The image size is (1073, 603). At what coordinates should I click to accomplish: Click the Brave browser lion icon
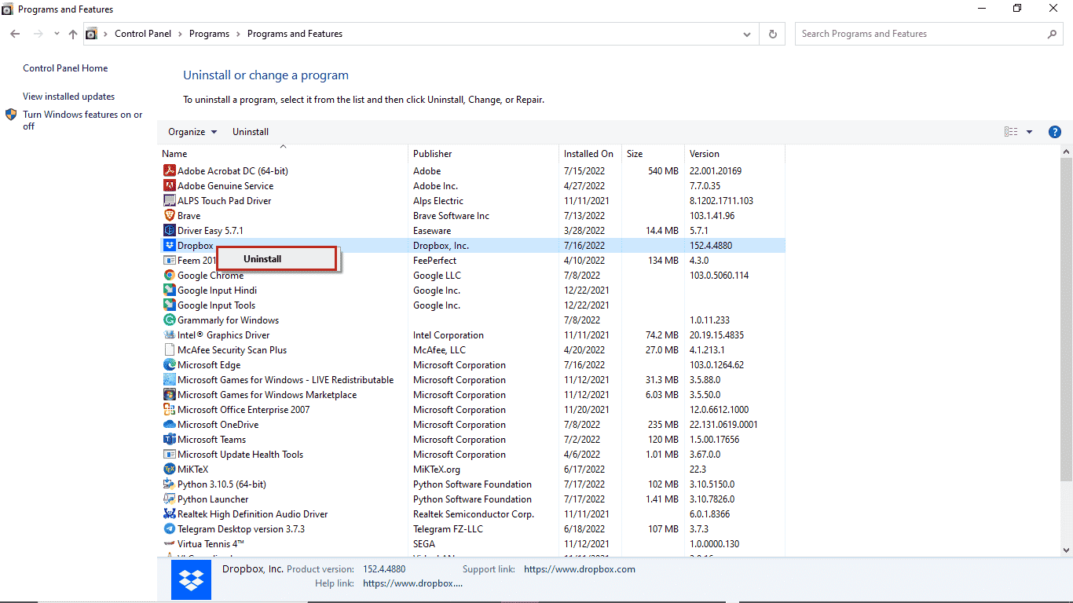169,215
